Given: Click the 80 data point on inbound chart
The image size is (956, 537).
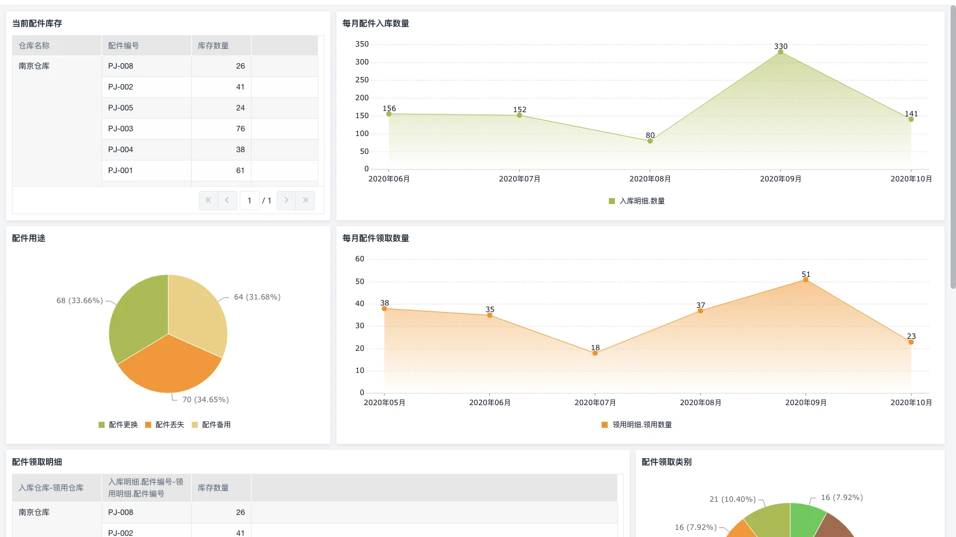Looking at the screenshot, I should coord(650,141).
